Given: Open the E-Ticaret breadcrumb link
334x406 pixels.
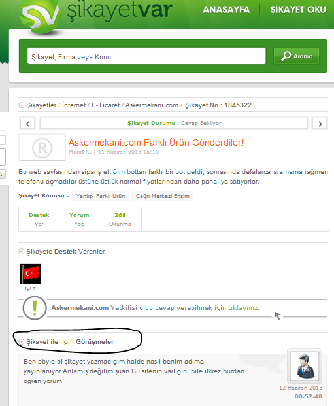Looking at the screenshot, I should click(x=106, y=105).
